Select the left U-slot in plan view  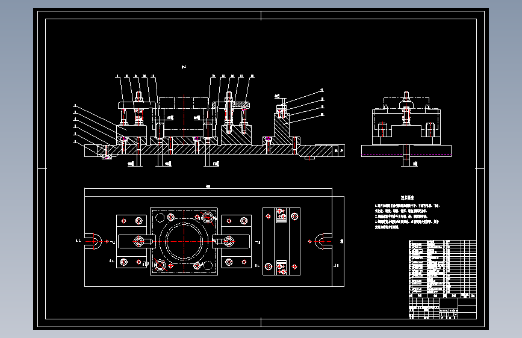[x=93, y=241]
